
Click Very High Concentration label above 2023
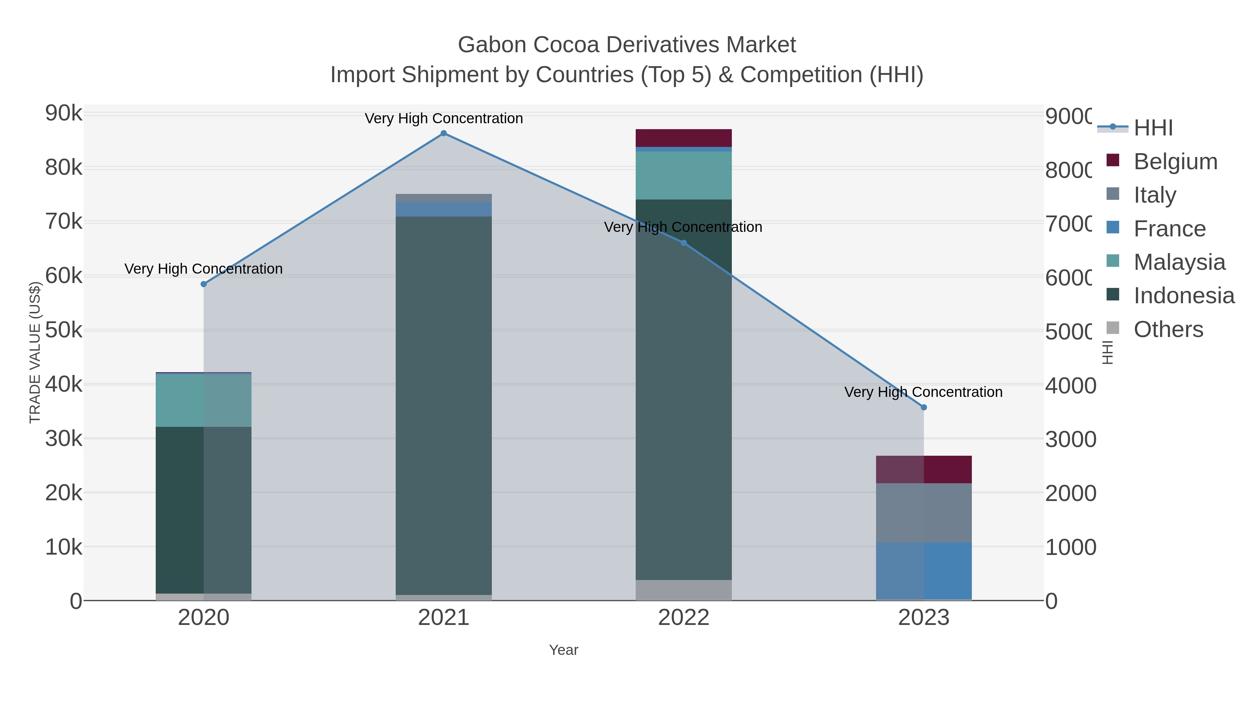pyautogui.click(x=923, y=392)
